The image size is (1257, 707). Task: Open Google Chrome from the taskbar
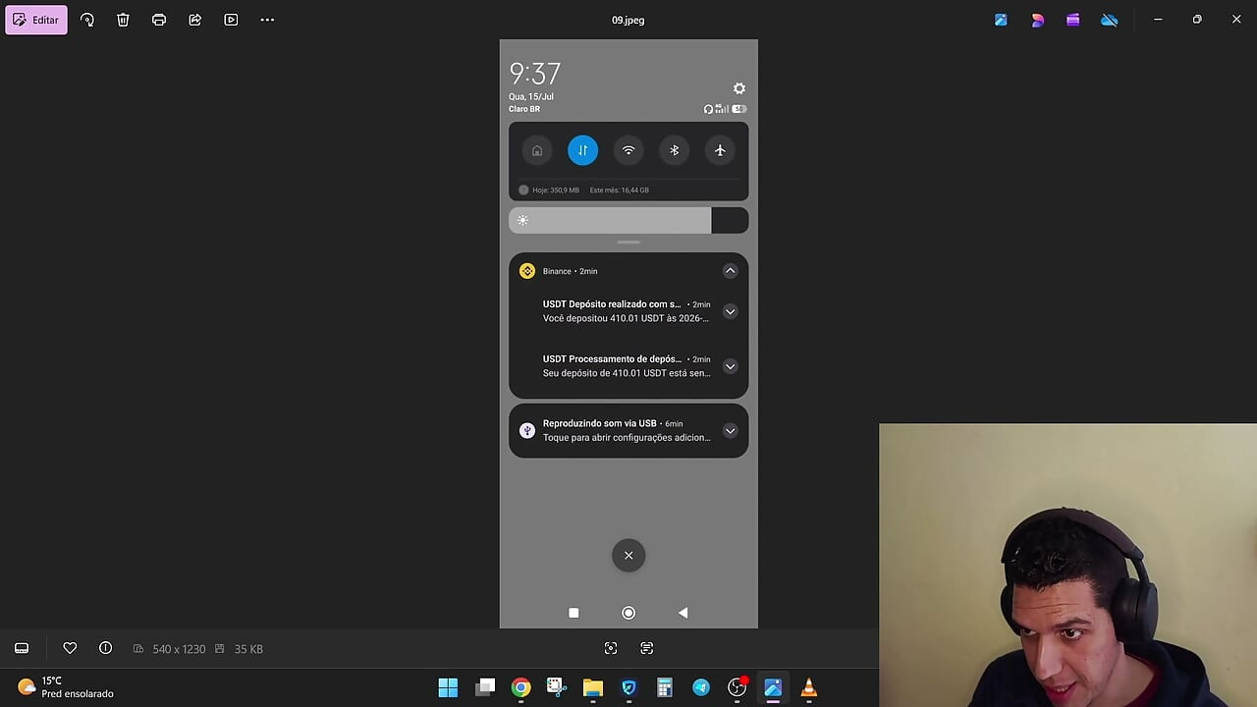[x=520, y=687]
